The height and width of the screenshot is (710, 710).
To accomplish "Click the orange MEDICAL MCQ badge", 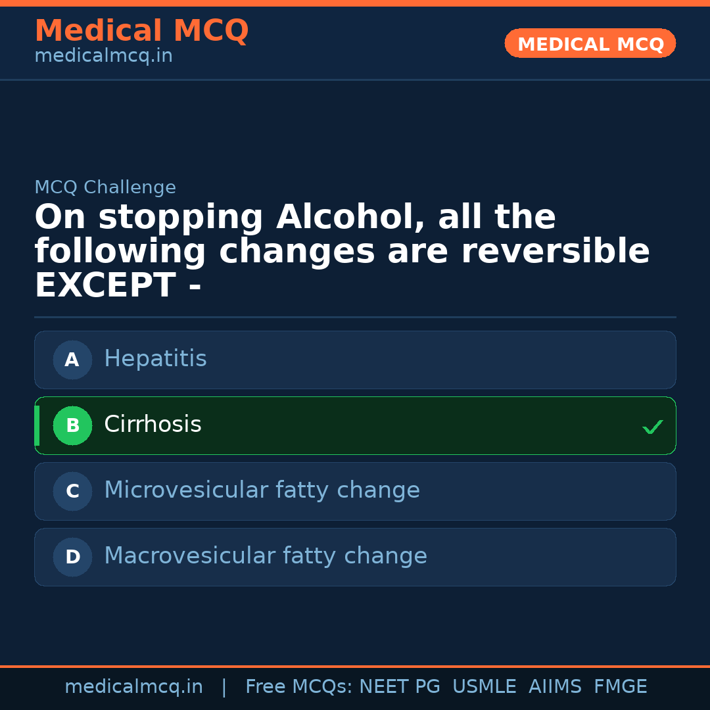I will 590,43.
